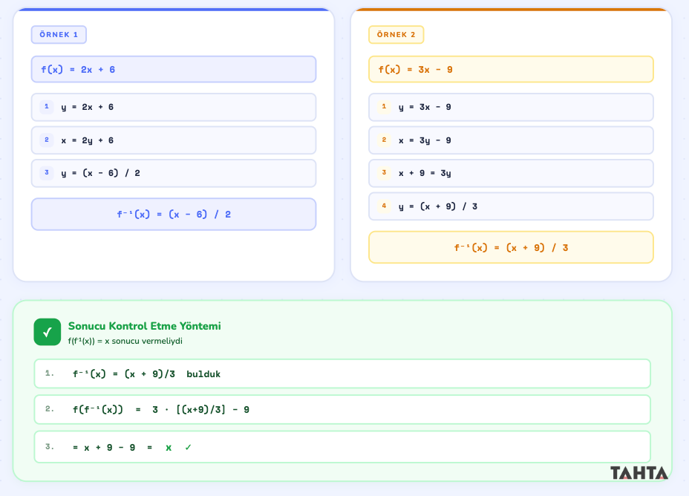Viewport: 689px width, 496px height.
Task: Click the final row x + 9 - 9 = x
Action: (x=342, y=447)
